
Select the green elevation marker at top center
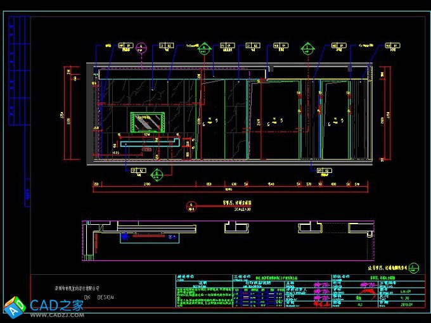point(204,47)
